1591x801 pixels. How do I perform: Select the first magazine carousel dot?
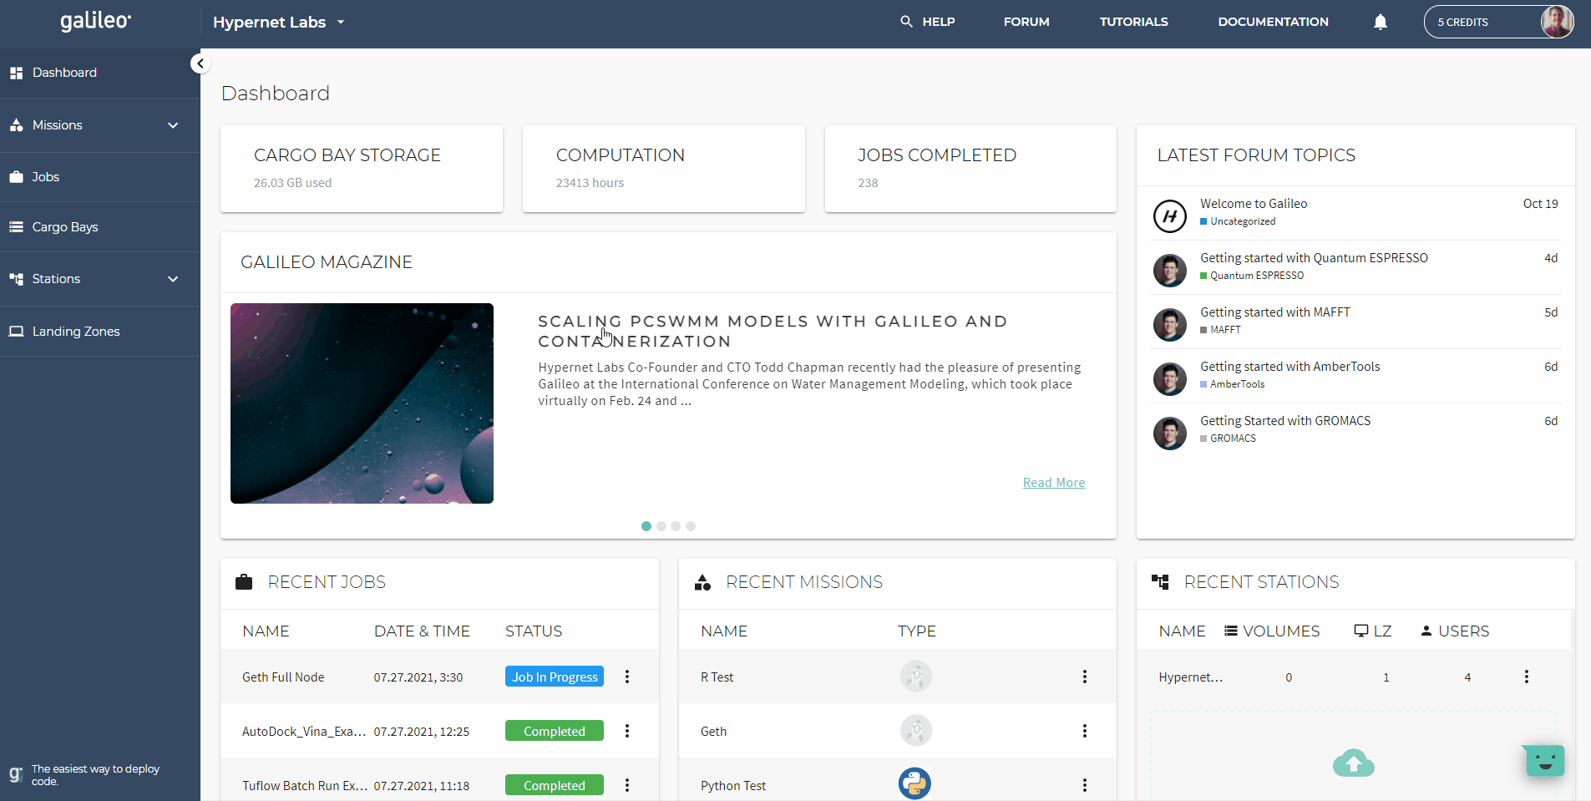click(646, 526)
